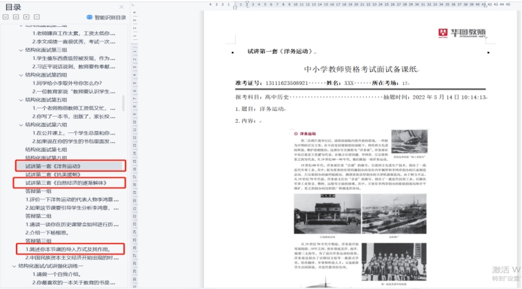Click 简述你本节课的导入方式及其作用 outline item

pyautogui.click(x=68, y=249)
